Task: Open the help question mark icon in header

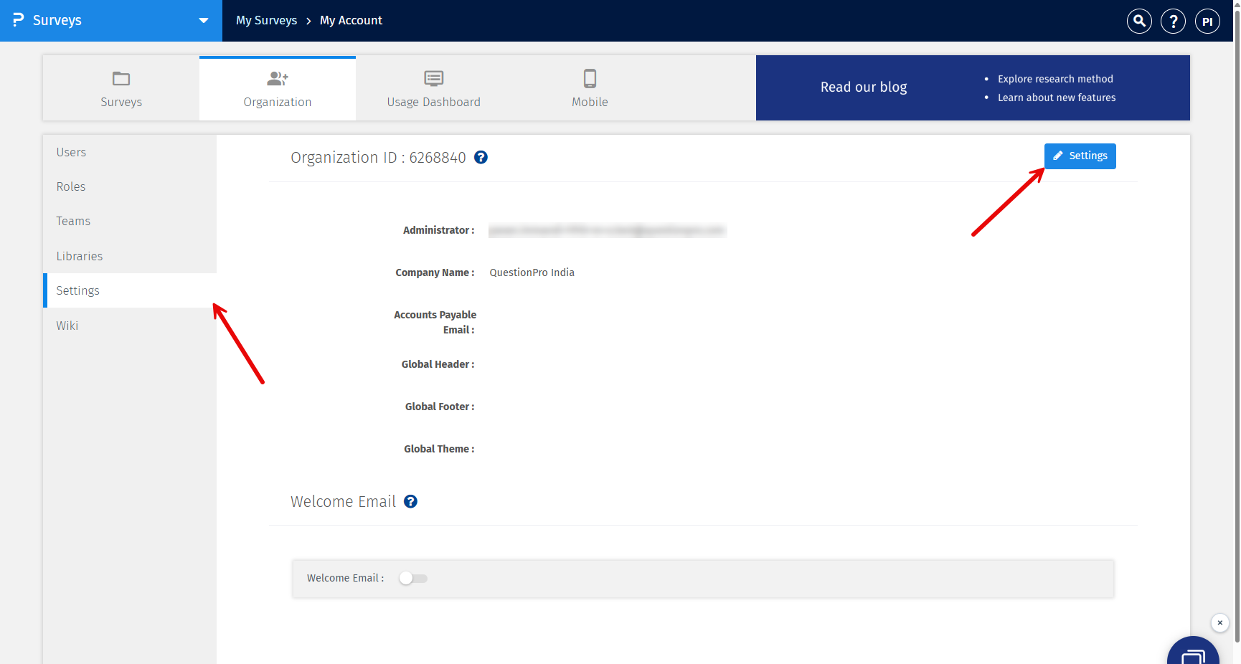Action: [x=1174, y=21]
